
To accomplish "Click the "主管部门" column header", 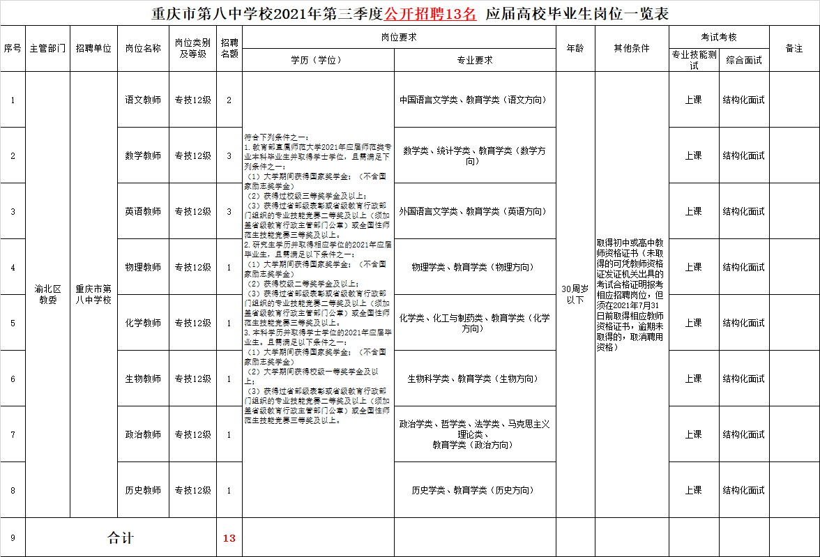I will pyautogui.click(x=47, y=49).
